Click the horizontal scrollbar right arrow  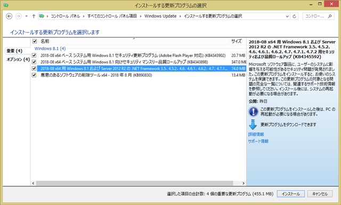coord(243,183)
